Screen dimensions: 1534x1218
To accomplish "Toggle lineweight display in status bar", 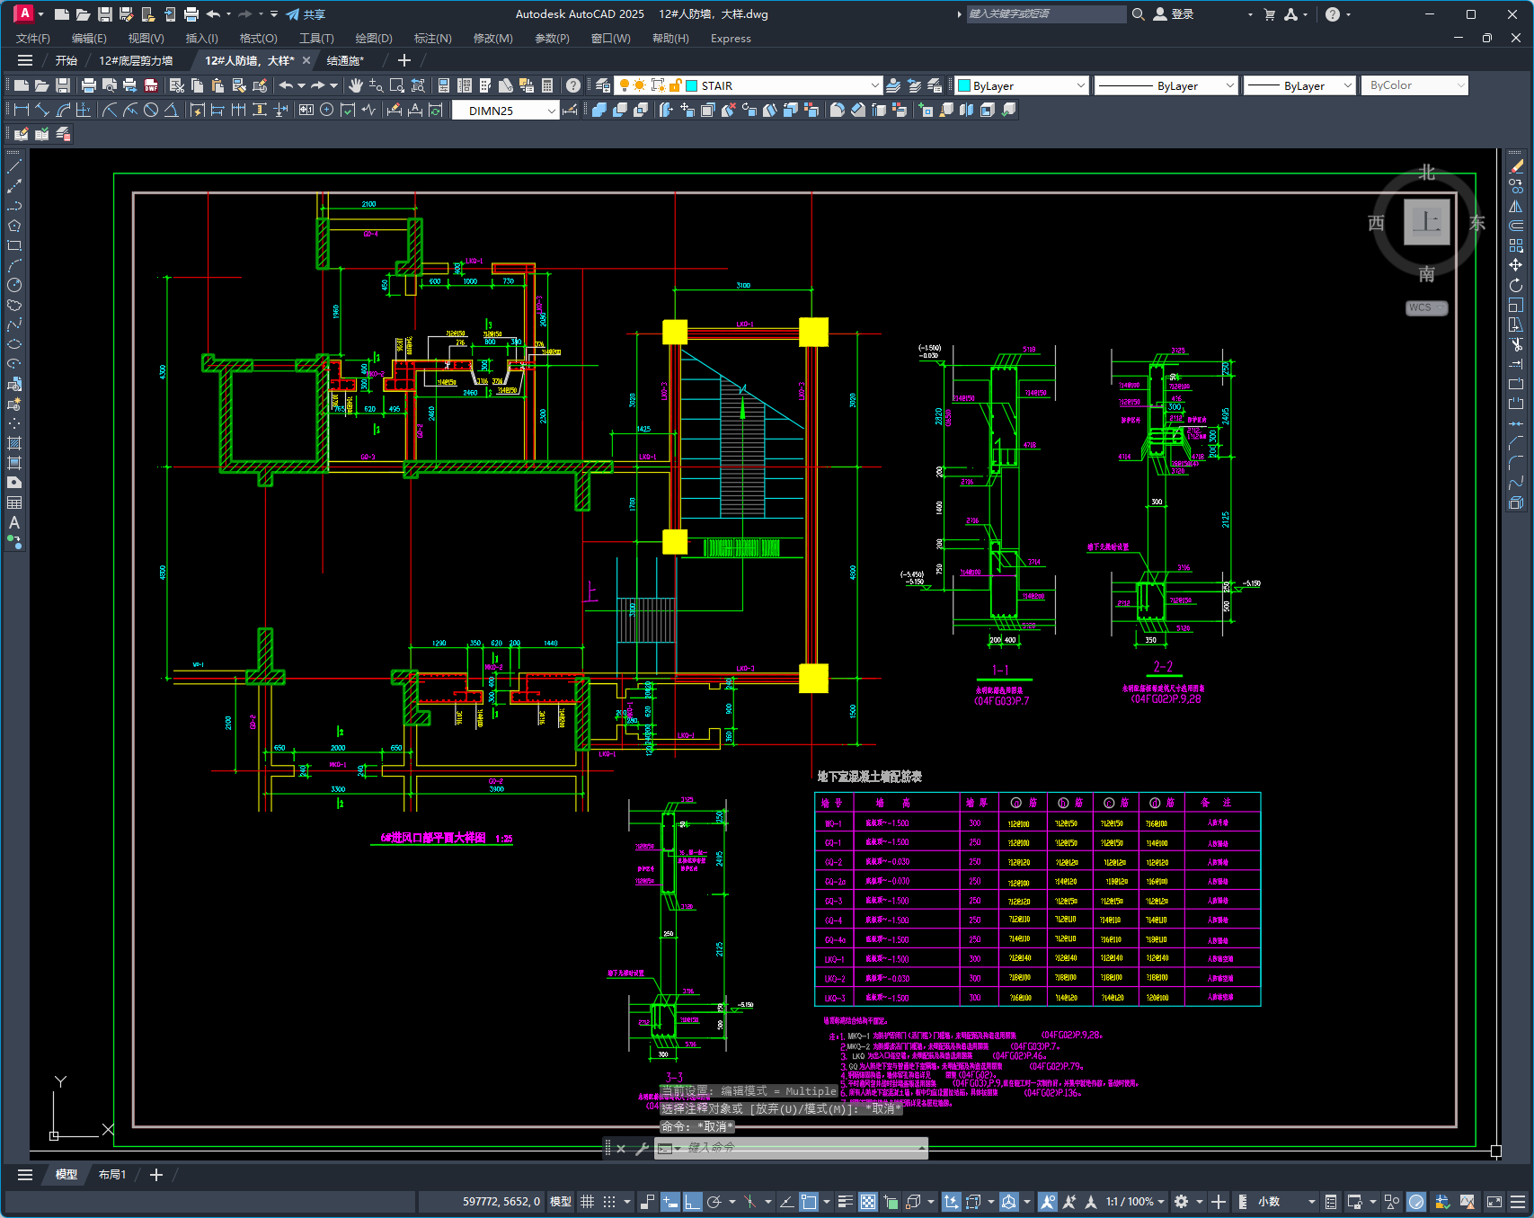I will click(845, 1202).
